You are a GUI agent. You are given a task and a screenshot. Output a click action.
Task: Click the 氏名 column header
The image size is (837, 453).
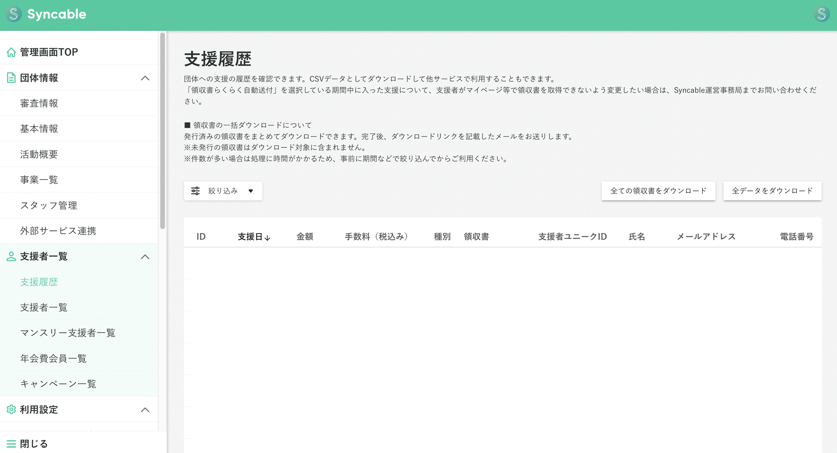pyautogui.click(x=637, y=237)
